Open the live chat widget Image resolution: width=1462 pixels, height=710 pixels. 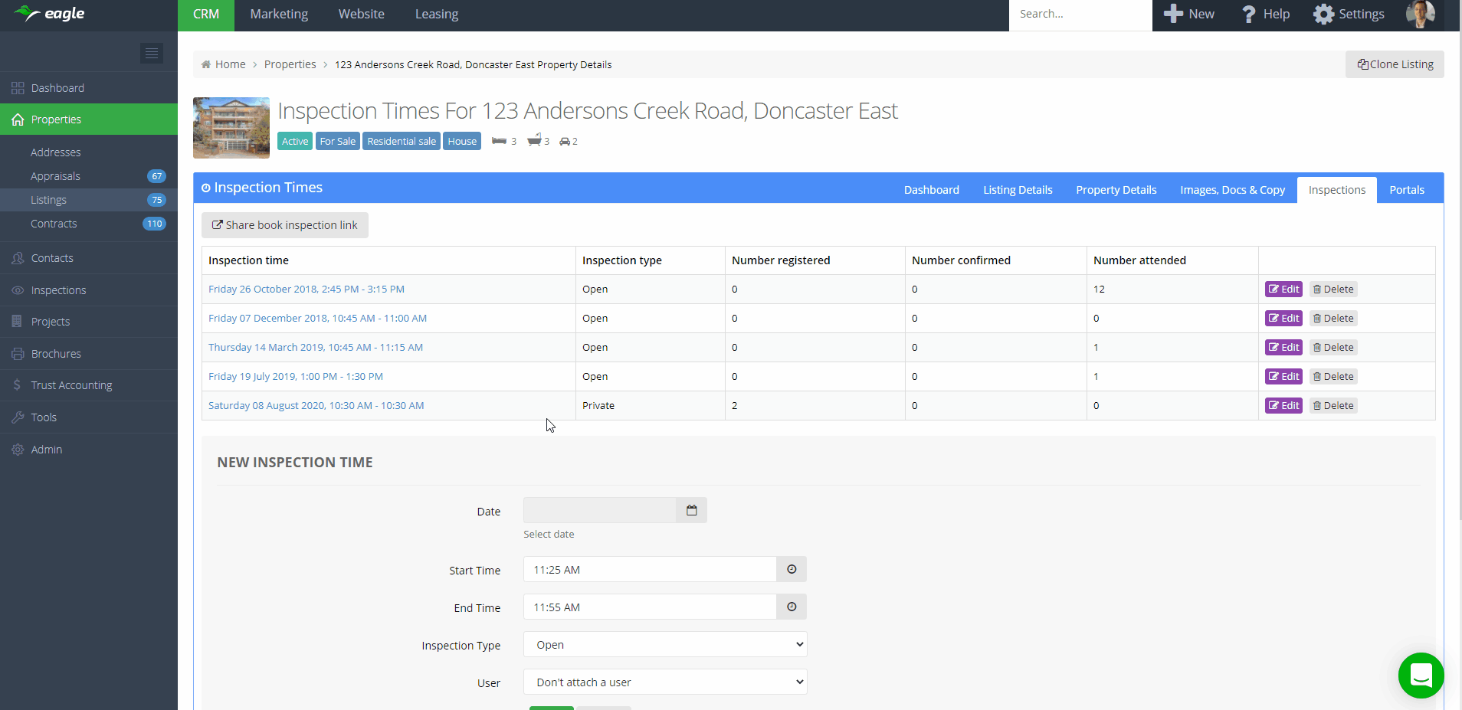pos(1421,675)
